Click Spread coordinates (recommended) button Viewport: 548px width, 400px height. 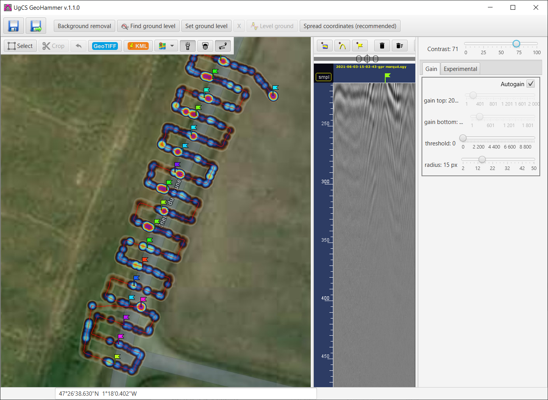(350, 26)
